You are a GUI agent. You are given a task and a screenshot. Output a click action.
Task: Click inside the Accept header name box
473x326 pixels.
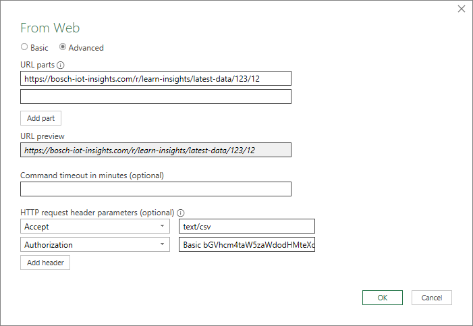coord(88,227)
